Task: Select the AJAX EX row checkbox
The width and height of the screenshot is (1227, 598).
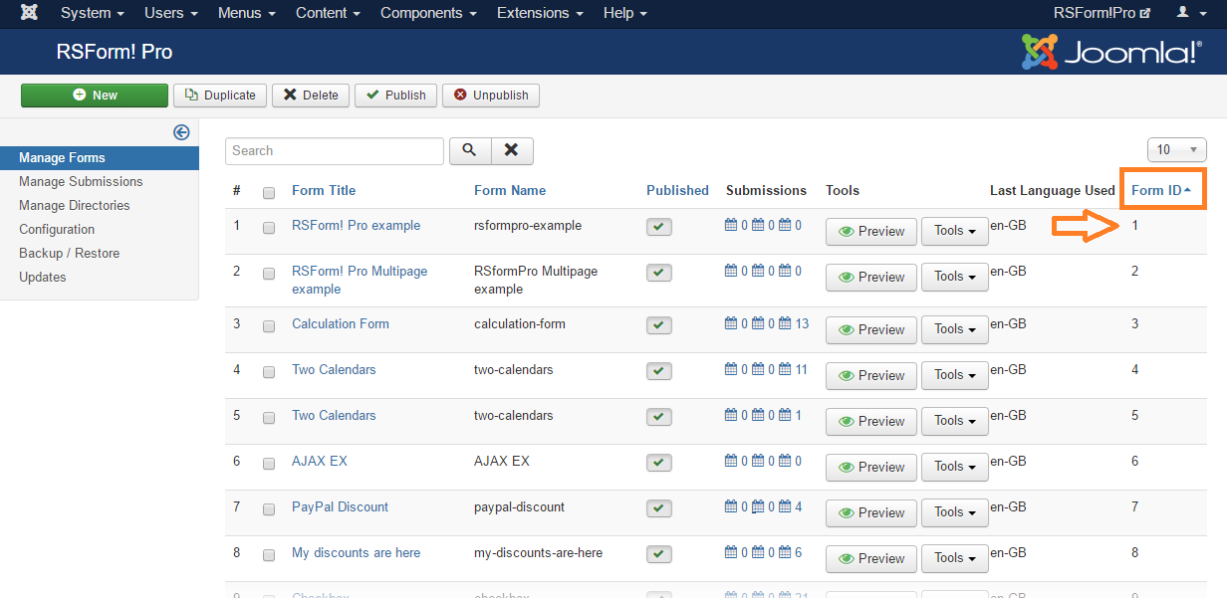Action: 269,464
